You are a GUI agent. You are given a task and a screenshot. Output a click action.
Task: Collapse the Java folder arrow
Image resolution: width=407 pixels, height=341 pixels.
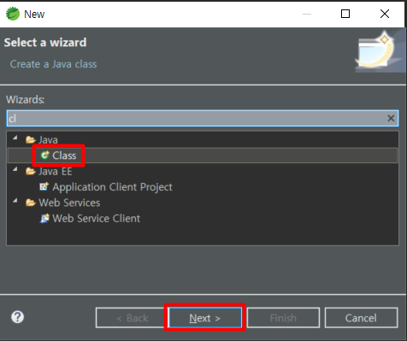15,138
